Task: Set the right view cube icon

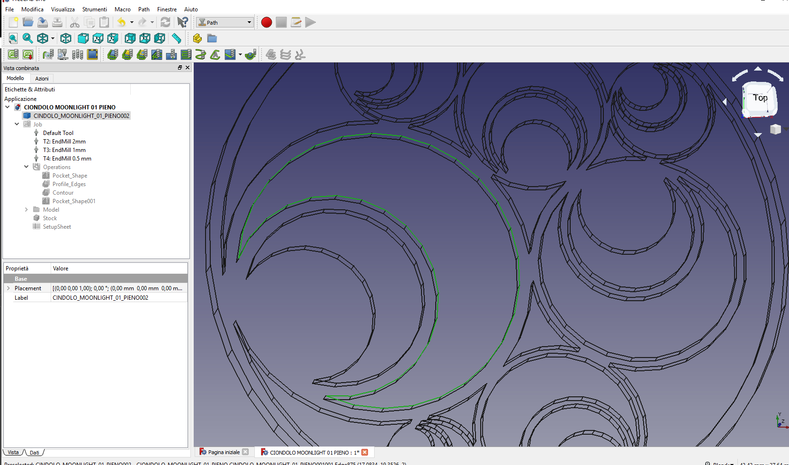Action: point(113,38)
